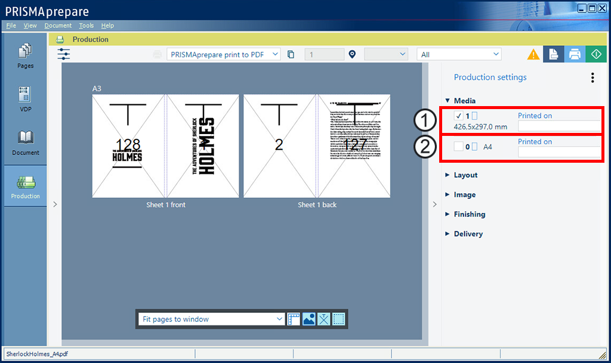Click Printed on field for 426,5x297,0 mm media

tap(560, 126)
